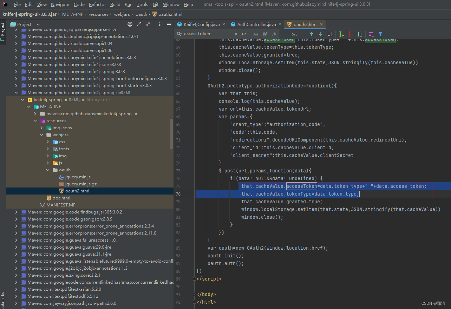451x309 pixels.
Task: Collapse the webjars folder
Action: click(x=42, y=135)
